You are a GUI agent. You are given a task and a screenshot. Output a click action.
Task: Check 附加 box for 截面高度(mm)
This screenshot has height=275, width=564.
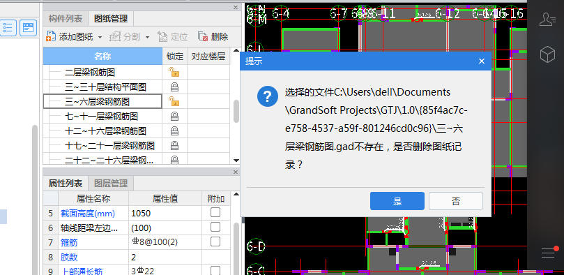215,213
